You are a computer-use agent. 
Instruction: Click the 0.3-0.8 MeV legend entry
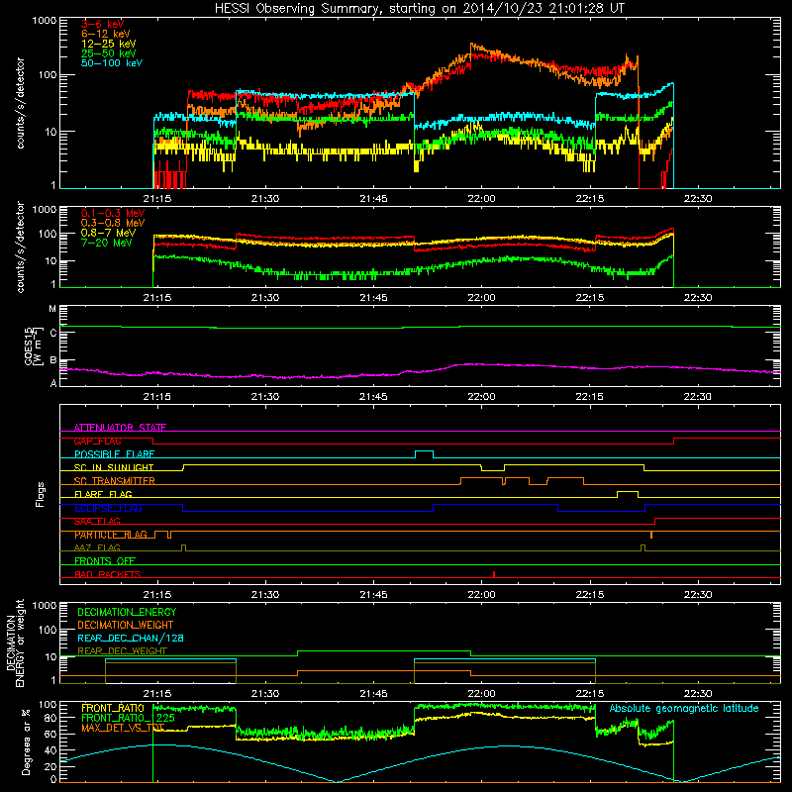[x=113, y=223]
